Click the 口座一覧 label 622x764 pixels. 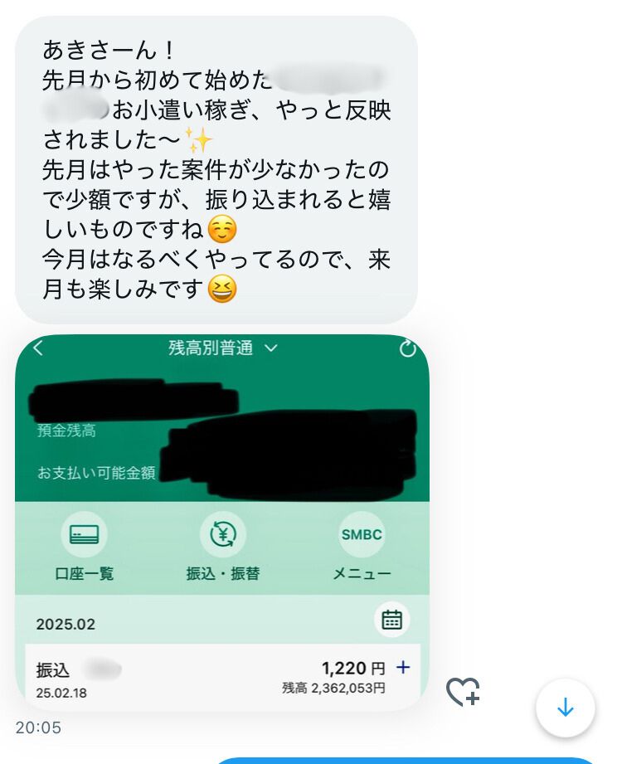coord(85,573)
